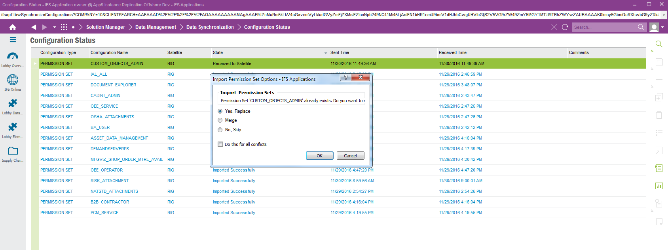Expand the navigation history dropdown arrow
This screenshot has width=668, height=250.
(55, 27)
